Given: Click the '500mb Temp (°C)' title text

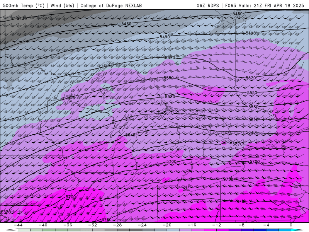Looking at the screenshot, I should (x=24, y=5).
